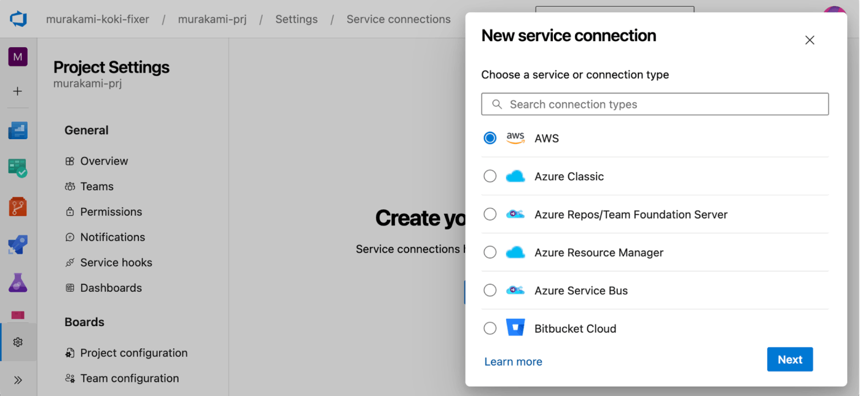The height and width of the screenshot is (396, 860).
Task: Open Team configuration under Boards
Action: point(130,378)
